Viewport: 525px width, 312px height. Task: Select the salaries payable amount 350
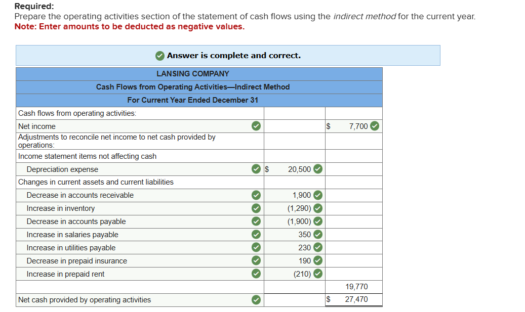tap(305, 235)
